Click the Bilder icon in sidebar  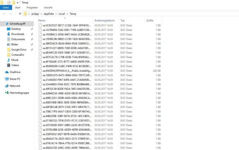tap(9, 45)
